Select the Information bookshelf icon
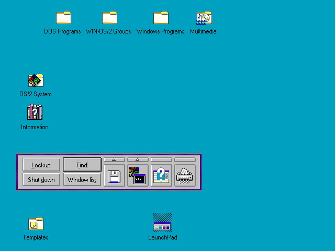 pyautogui.click(x=35, y=112)
